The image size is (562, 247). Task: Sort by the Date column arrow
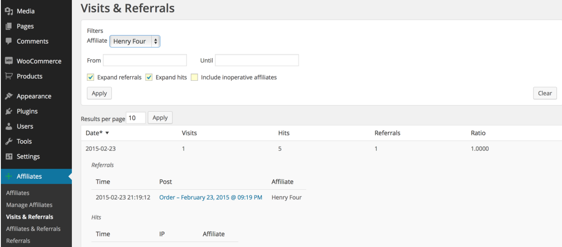(107, 133)
